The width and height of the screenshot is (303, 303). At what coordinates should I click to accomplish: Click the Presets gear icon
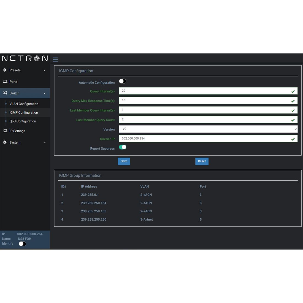point(5,70)
